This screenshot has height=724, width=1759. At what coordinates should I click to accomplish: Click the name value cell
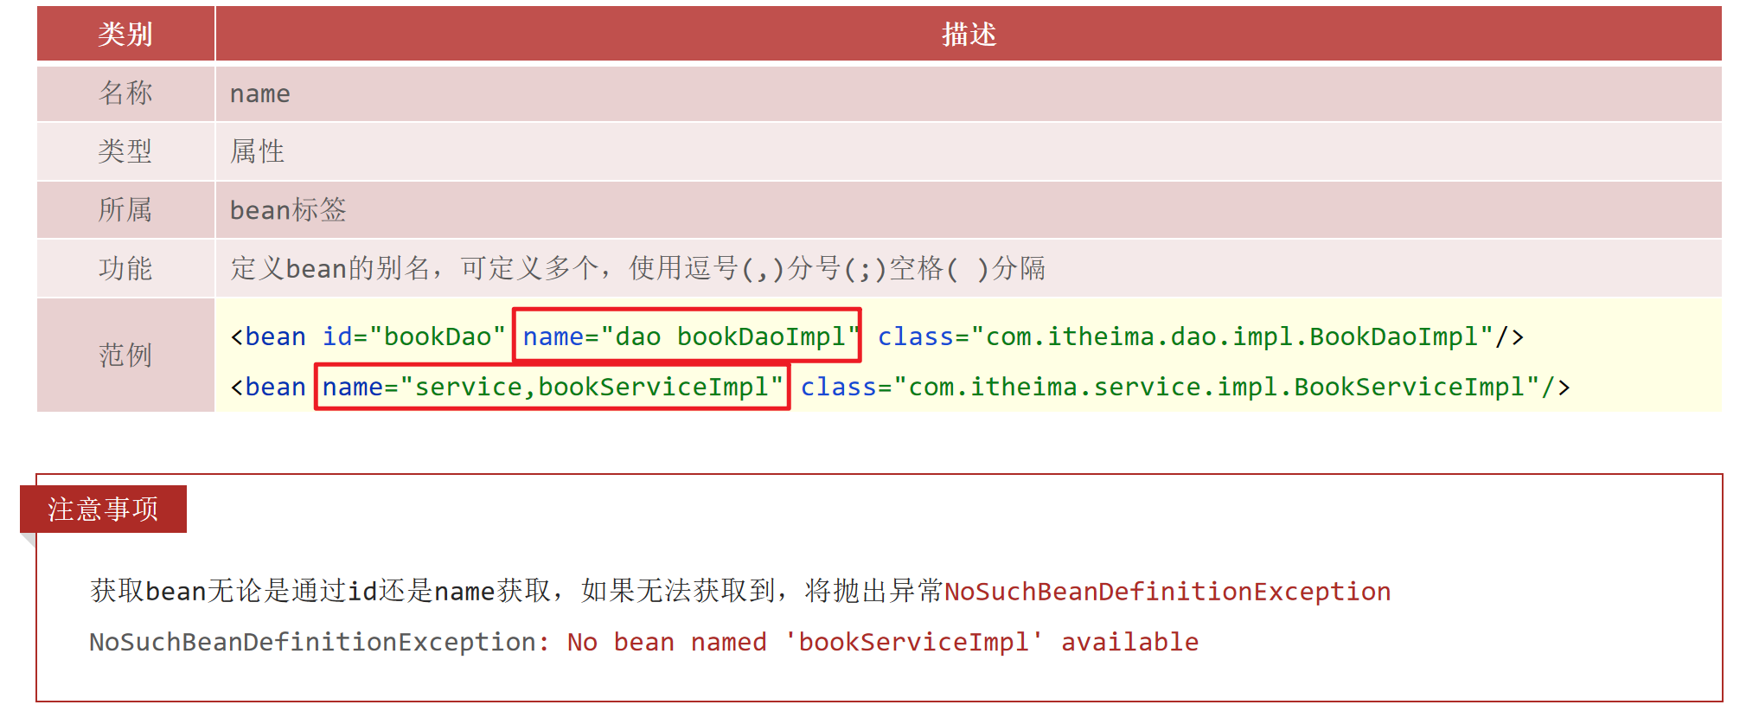[969, 93]
